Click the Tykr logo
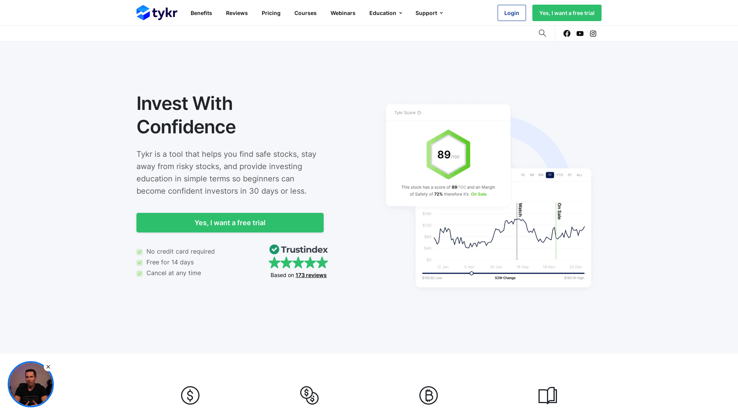This screenshot has height=415, width=738. coord(156,13)
